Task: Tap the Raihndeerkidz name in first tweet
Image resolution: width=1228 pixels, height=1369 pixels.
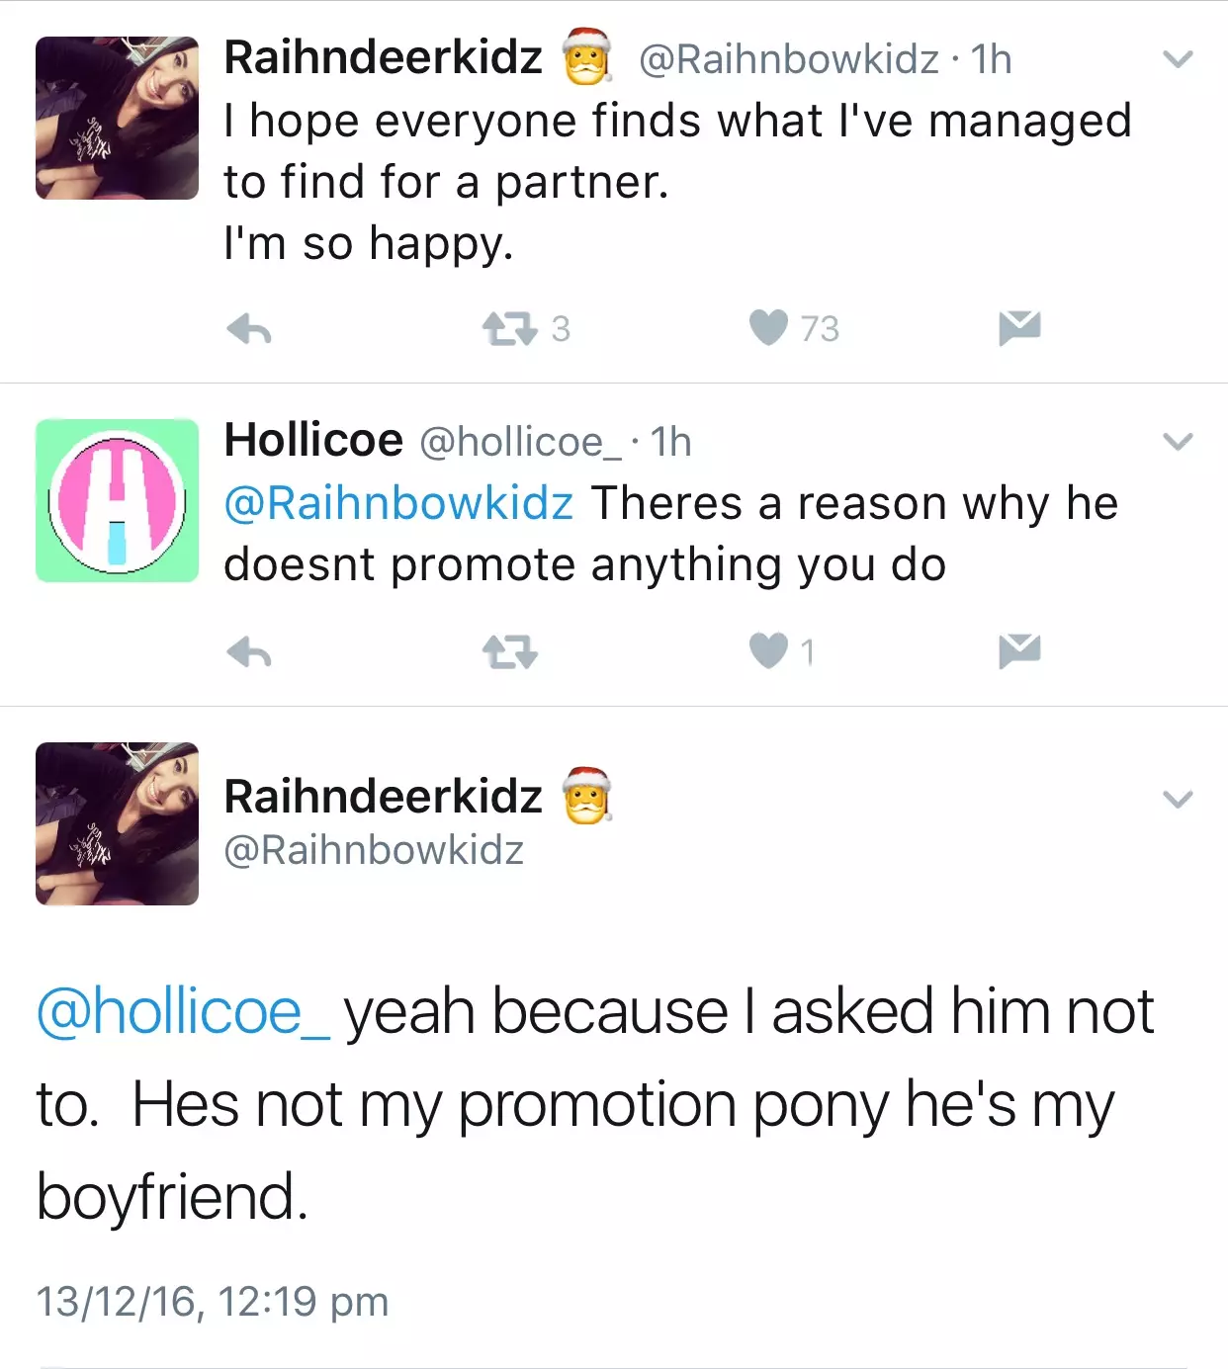Action: pyautogui.click(x=384, y=57)
